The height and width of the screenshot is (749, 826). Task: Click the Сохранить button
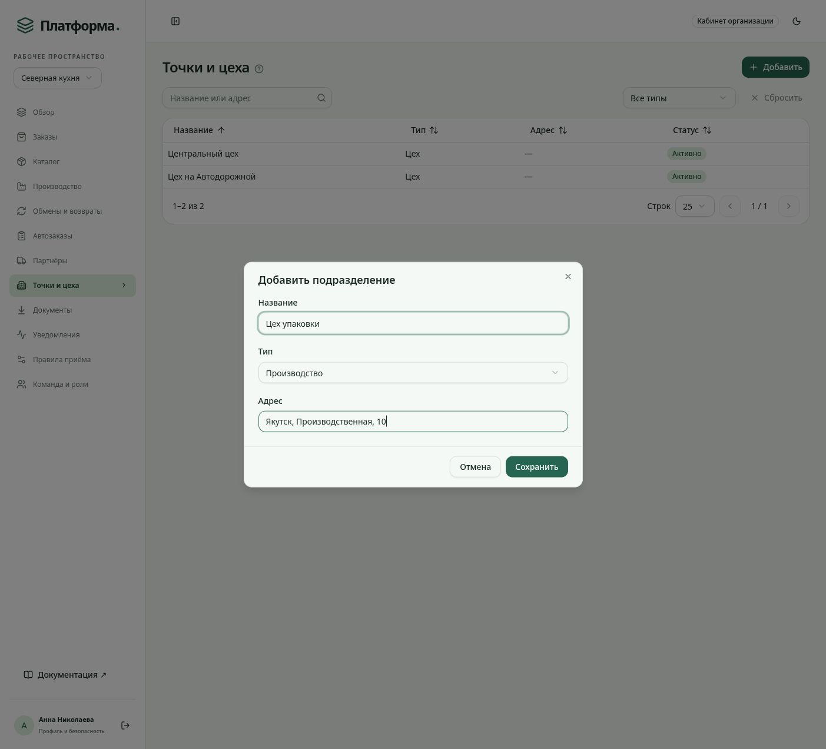(536, 467)
